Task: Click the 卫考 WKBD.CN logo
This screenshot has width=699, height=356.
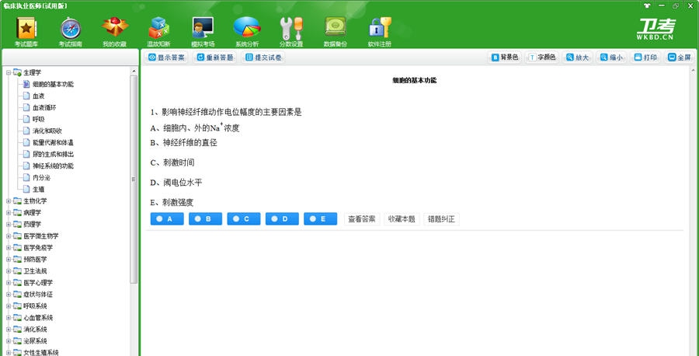Action: [x=656, y=30]
